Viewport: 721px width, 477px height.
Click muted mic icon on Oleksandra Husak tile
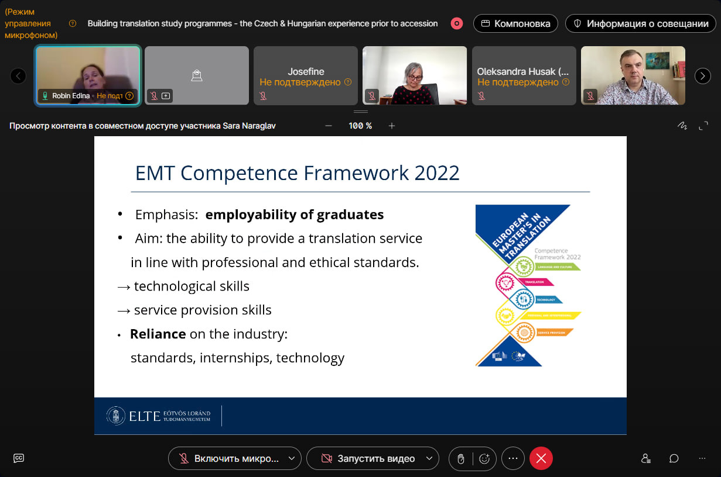coord(481,96)
